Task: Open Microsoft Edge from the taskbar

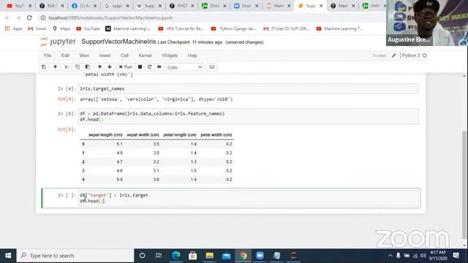Action: [x=176, y=256]
